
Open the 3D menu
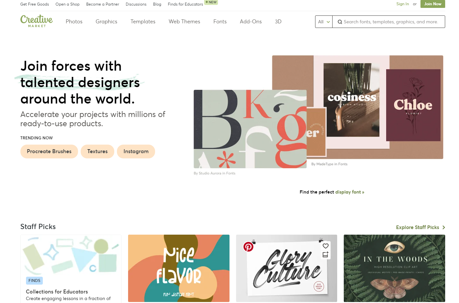pos(278,21)
